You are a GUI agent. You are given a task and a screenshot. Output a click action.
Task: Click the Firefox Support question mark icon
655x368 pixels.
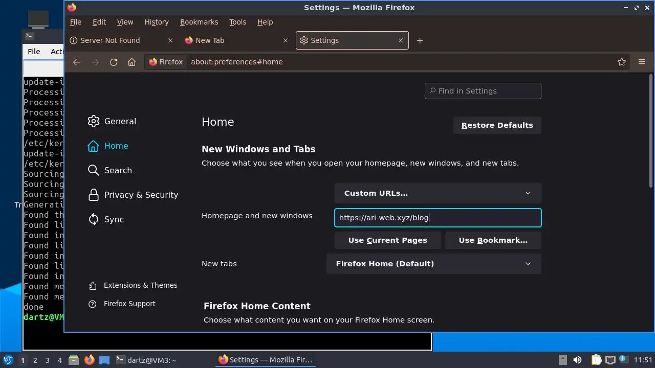pyautogui.click(x=92, y=304)
